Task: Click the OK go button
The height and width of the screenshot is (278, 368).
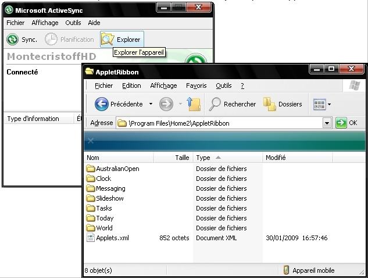Action: click(x=347, y=123)
